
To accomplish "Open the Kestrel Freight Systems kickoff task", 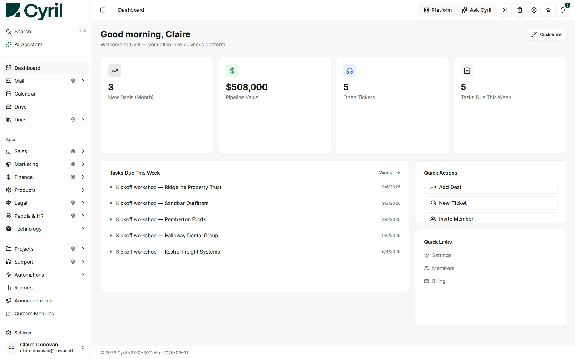I will pyautogui.click(x=255, y=252).
